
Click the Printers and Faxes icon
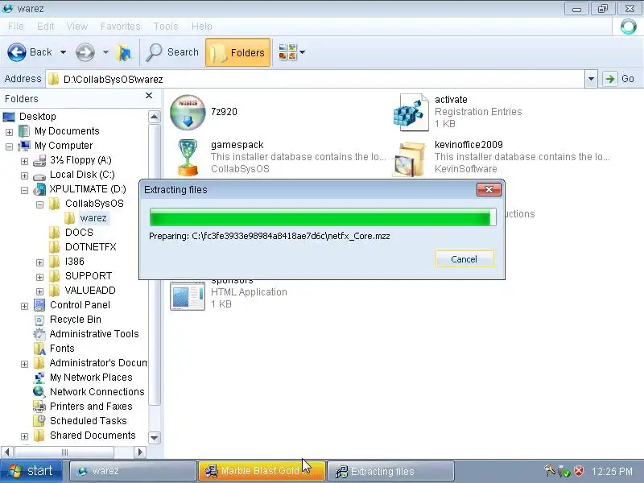click(39, 407)
